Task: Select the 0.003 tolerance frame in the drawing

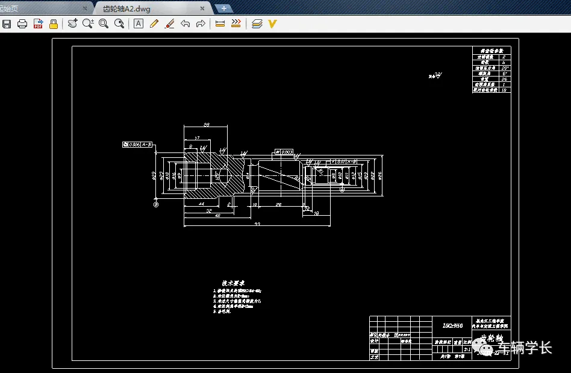Action: pyautogui.click(x=284, y=152)
